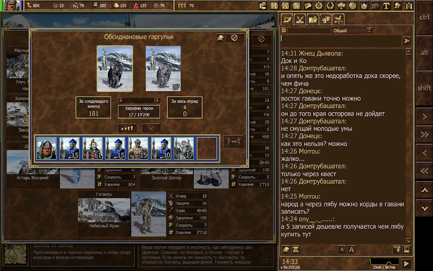Toggle larger chat font with the big A
Screen dimensions: 433x271
(351, 249)
